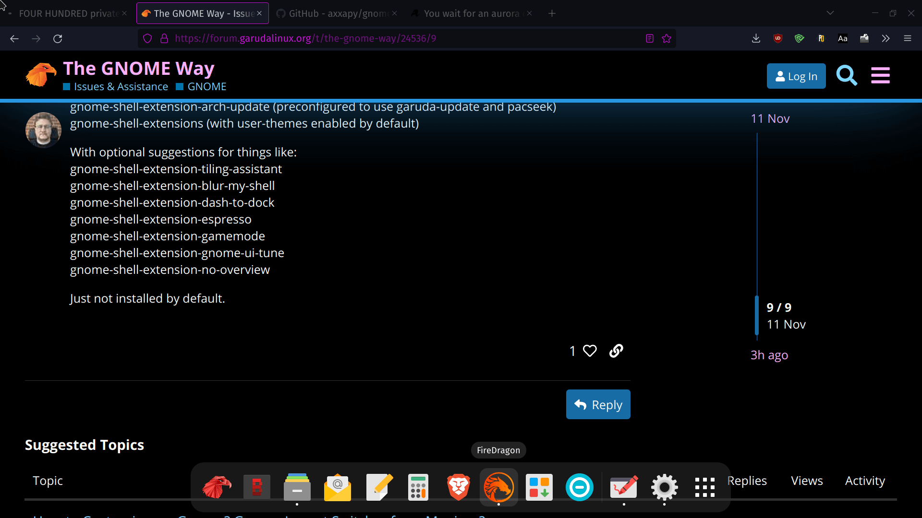The height and width of the screenshot is (518, 922).
Task: Switch to You wait for an aurora tab
Action: (472, 13)
